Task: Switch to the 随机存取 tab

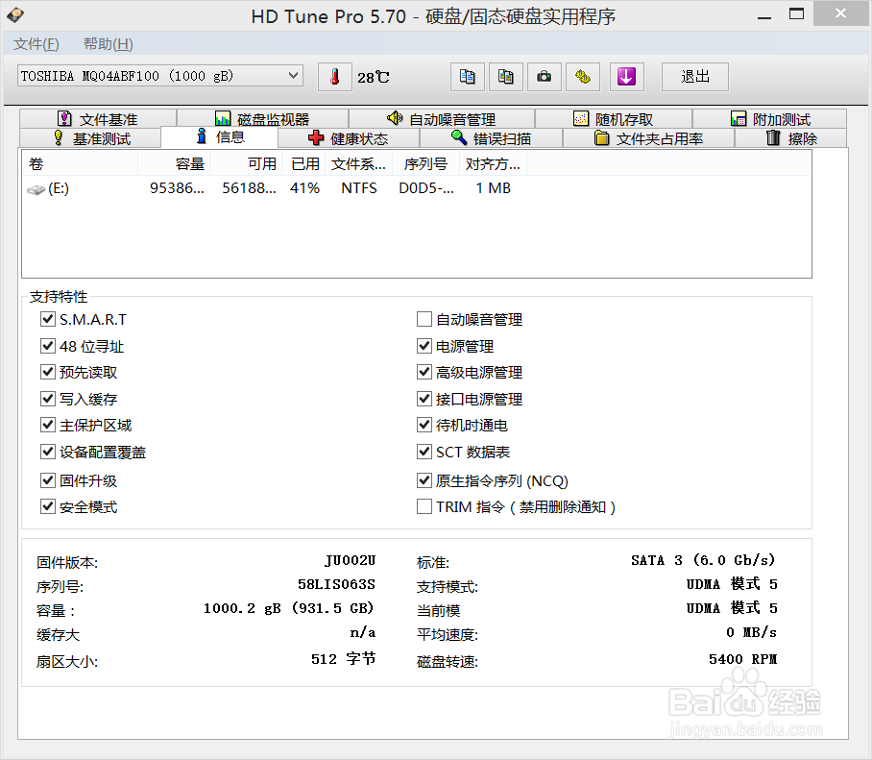Action: point(614,119)
